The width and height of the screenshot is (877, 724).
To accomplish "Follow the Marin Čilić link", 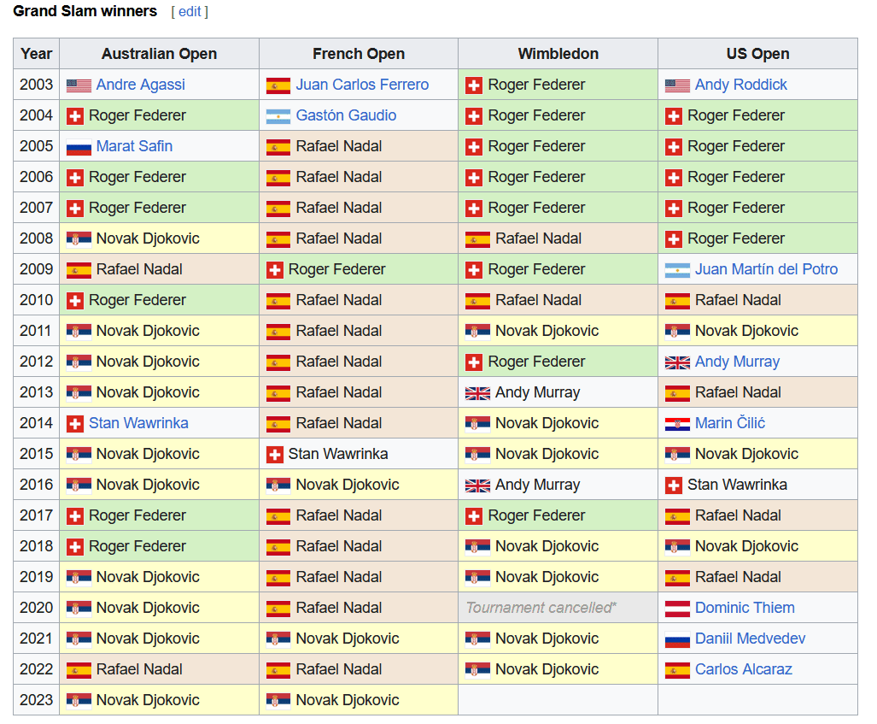I will point(730,423).
